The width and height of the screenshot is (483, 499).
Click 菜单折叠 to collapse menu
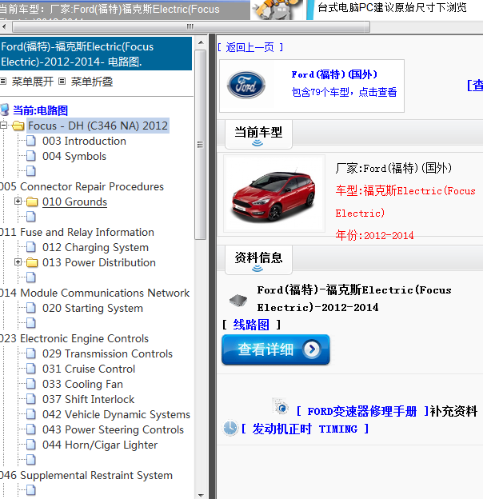coord(92,82)
